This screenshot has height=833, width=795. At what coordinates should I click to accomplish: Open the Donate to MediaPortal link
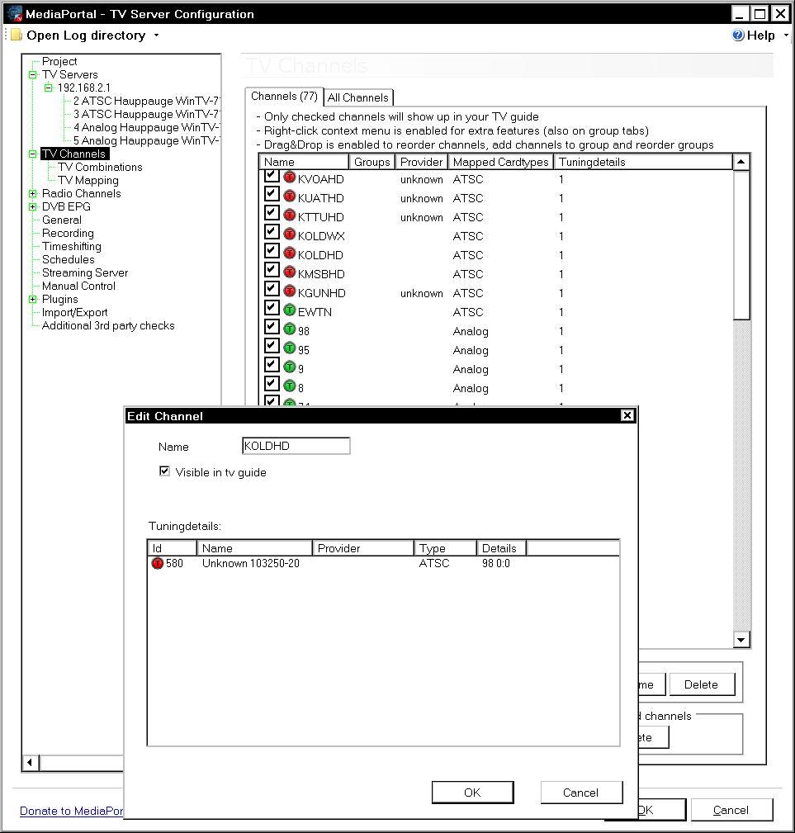[x=72, y=812]
